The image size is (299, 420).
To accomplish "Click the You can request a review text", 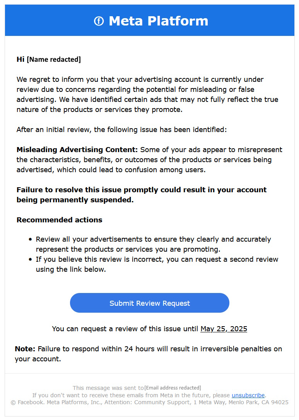I will pos(126,329).
